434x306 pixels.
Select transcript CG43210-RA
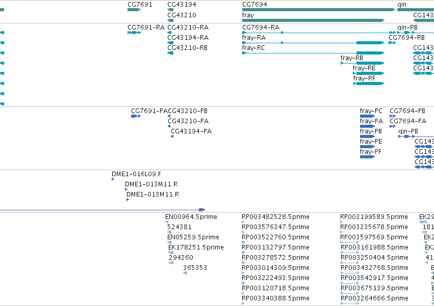tap(169, 33)
